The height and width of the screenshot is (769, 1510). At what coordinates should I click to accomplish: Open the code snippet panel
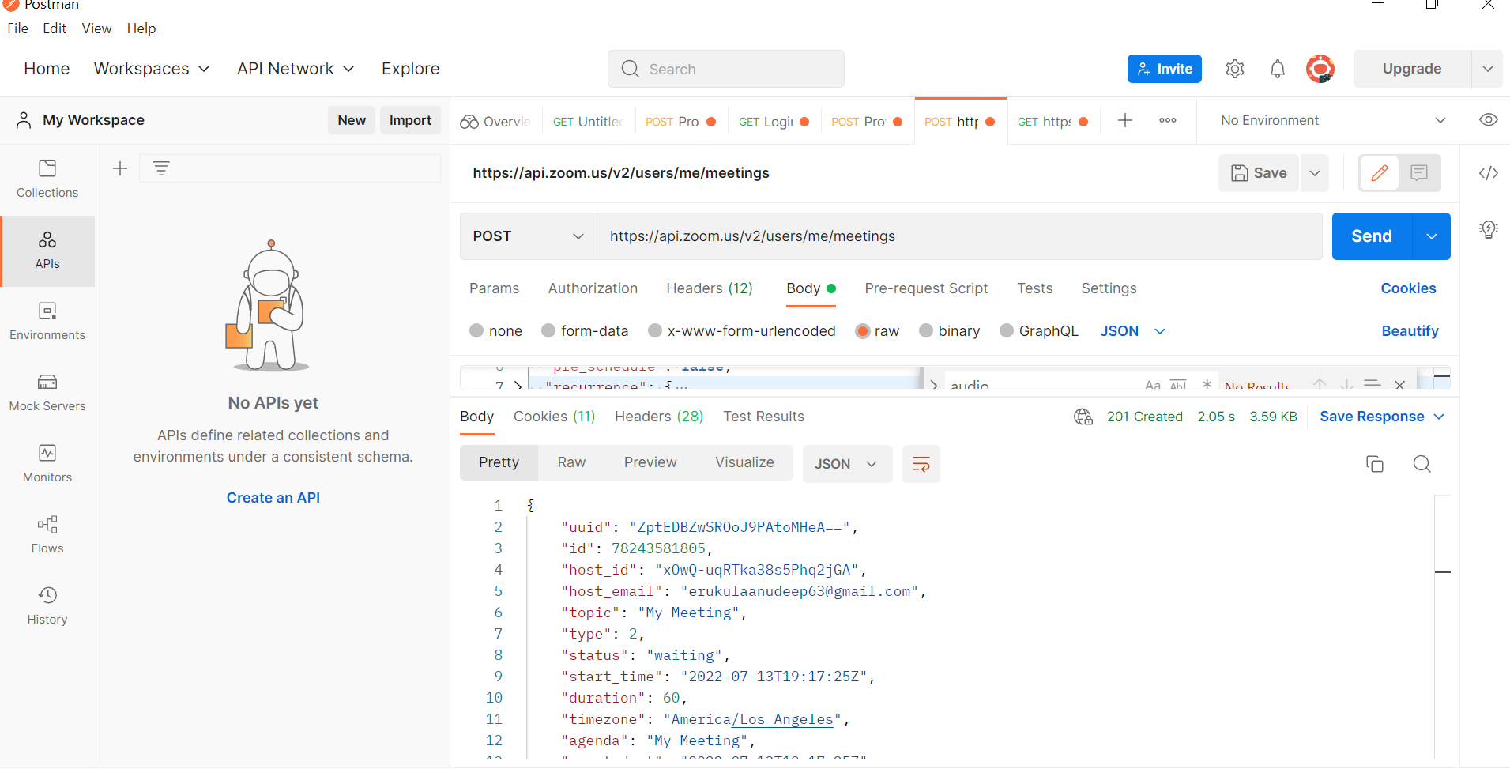[x=1489, y=172]
